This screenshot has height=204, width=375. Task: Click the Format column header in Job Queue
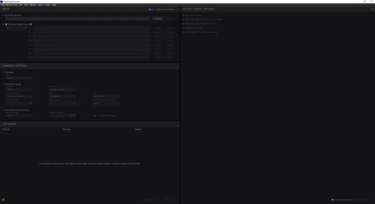tap(6, 129)
